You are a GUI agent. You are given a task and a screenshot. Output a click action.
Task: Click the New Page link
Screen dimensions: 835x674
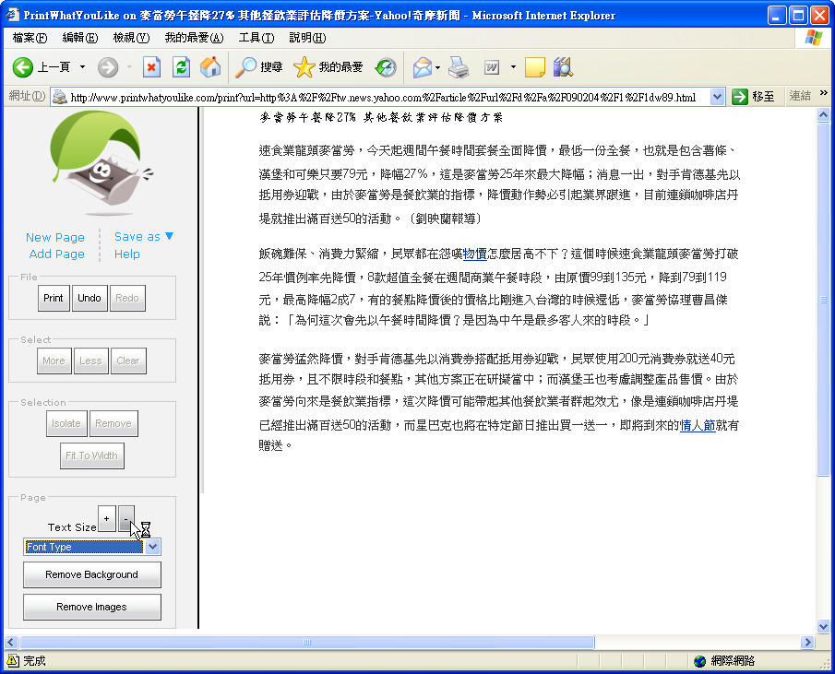55,237
